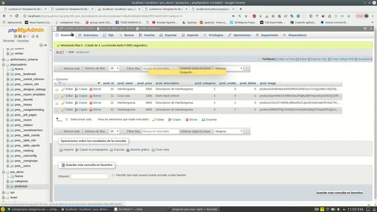Open lower Número de filas dropdown

click(114, 131)
